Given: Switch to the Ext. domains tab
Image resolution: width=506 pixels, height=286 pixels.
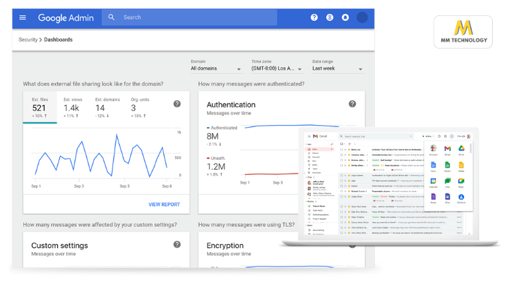Looking at the screenshot, I should point(107,107).
